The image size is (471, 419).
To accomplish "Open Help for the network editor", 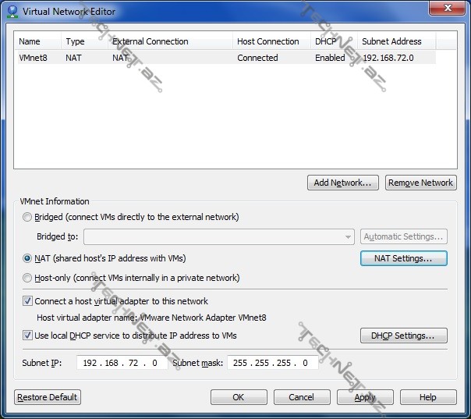I will (x=428, y=397).
